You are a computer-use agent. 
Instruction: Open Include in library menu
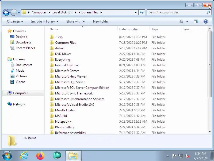coord(45,21)
